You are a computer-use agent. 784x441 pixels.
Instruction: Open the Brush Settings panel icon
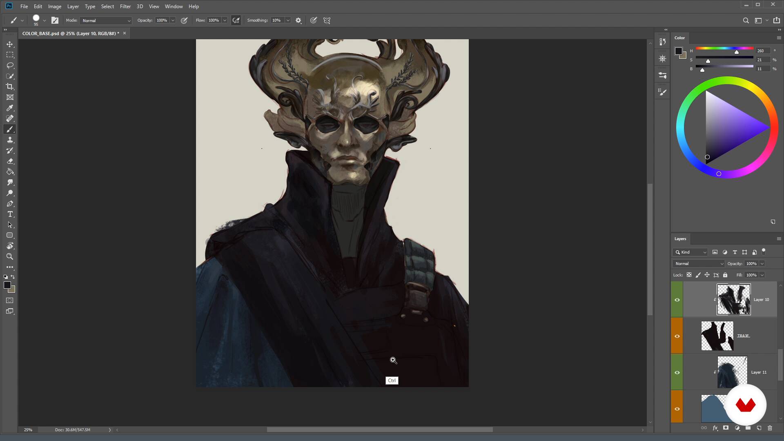pos(662,92)
